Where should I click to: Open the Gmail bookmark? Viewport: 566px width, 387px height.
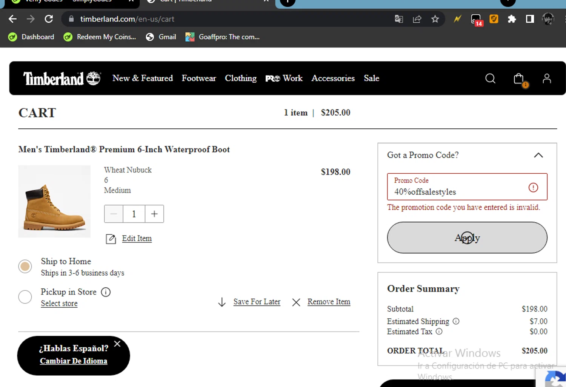click(x=161, y=37)
